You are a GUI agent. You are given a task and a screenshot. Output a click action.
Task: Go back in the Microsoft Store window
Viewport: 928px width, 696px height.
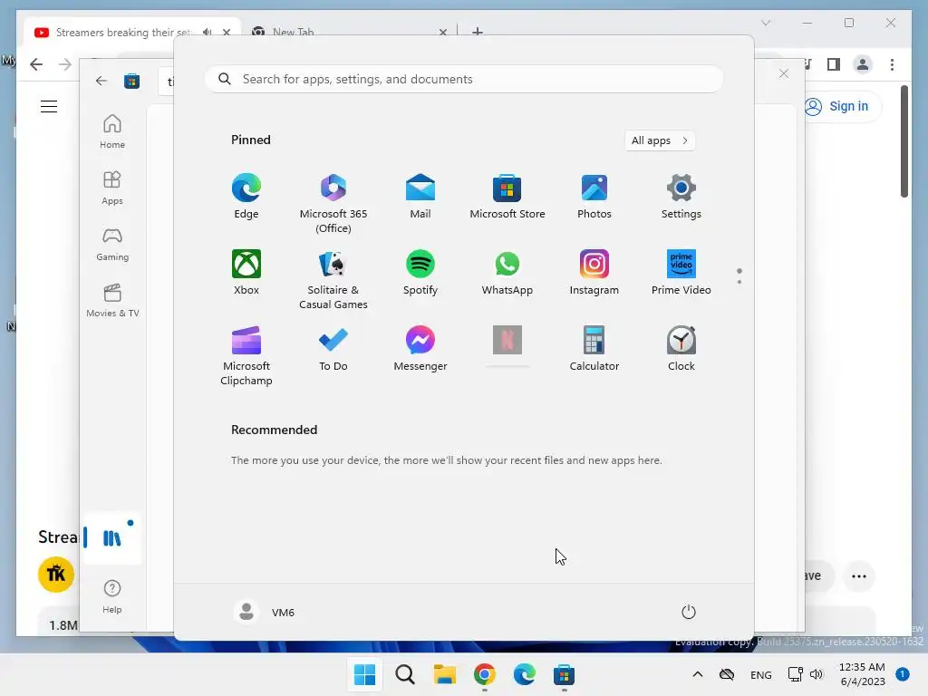pos(101,81)
